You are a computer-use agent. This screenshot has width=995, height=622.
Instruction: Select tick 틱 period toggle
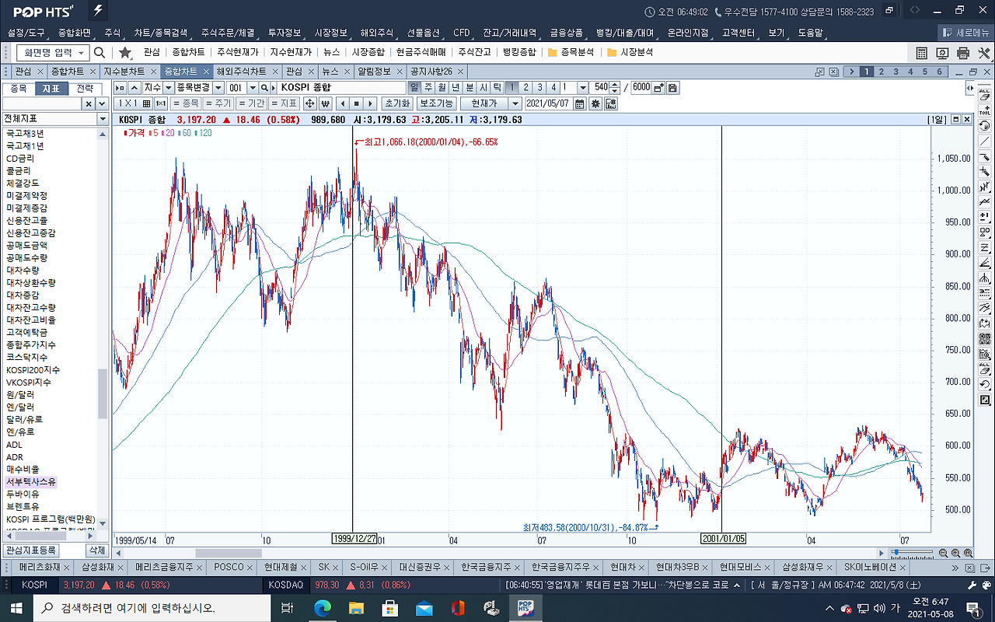tap(497, 88)
